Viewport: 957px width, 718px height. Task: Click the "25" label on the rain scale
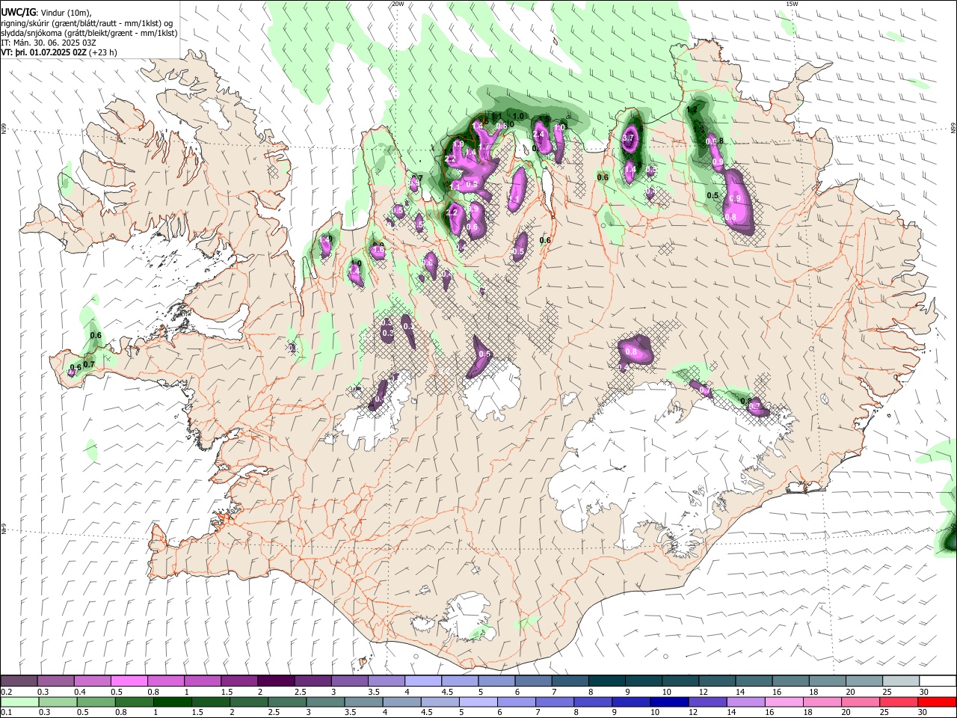click(x=885, y=712)
